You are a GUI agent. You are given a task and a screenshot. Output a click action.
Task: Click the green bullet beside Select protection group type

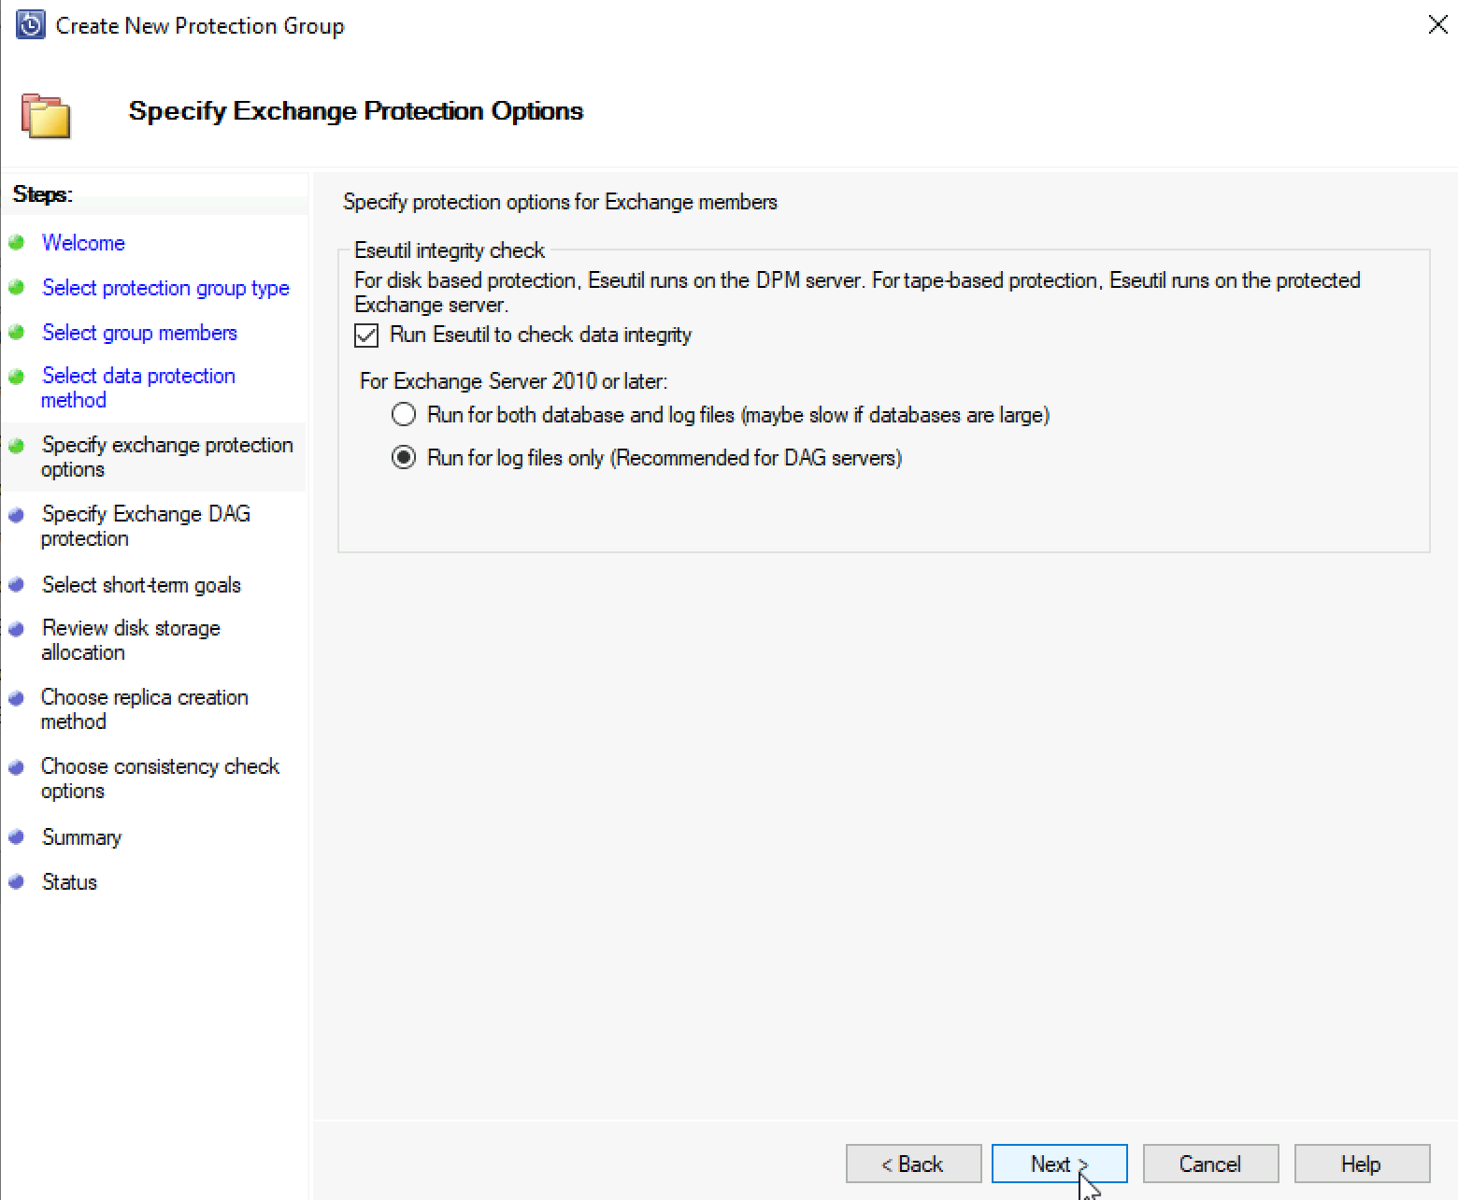16,288
